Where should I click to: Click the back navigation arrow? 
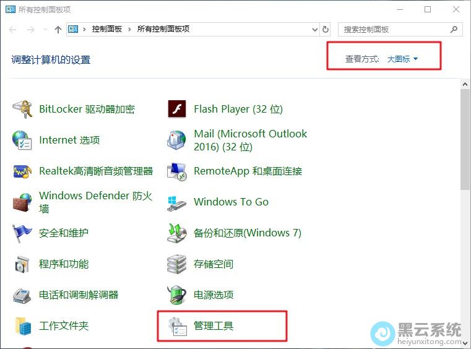(12, 30)
